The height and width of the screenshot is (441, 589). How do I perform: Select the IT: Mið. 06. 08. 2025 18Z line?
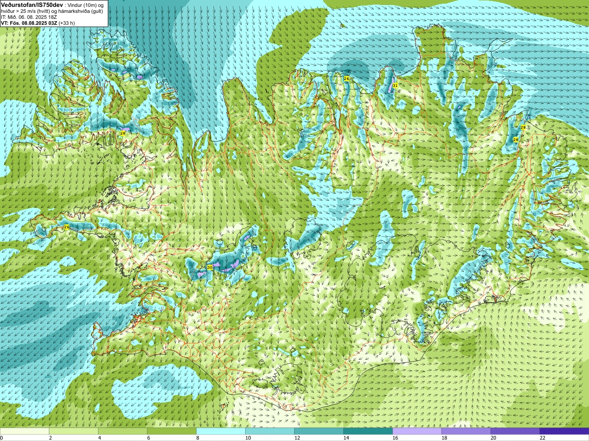coord(29,17)
